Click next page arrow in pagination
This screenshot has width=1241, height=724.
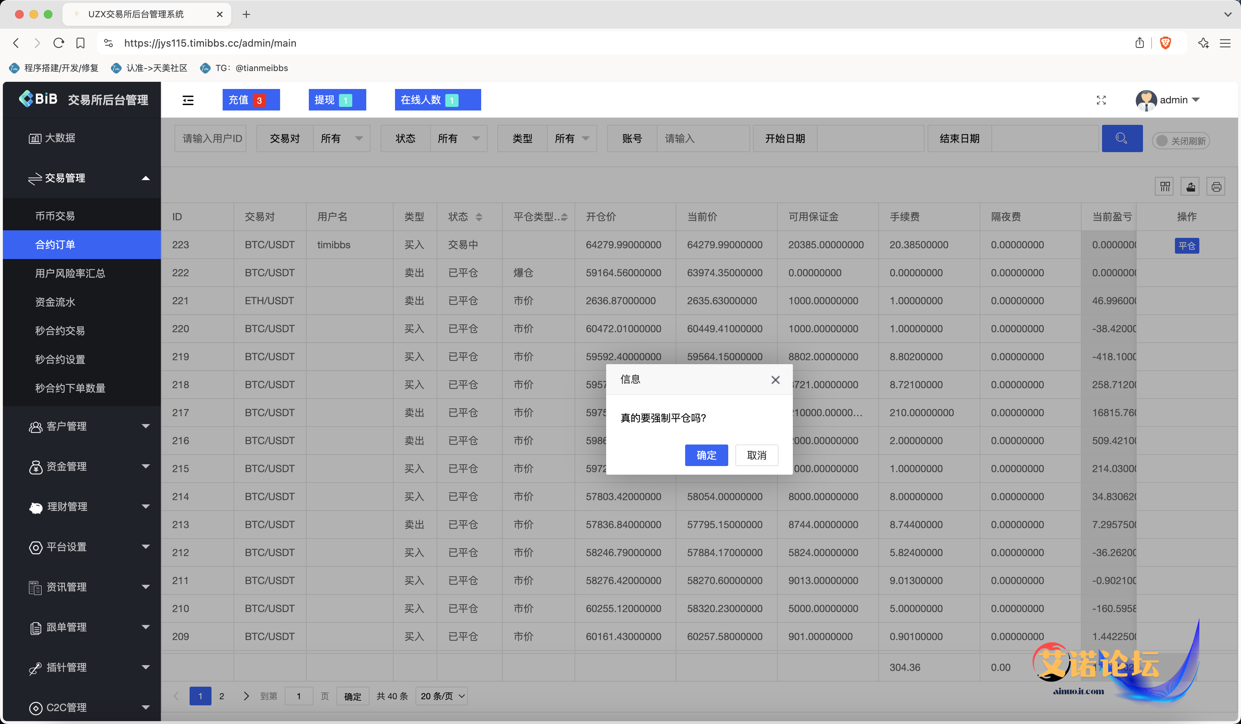pyautogui.click(x=246, y=696)
